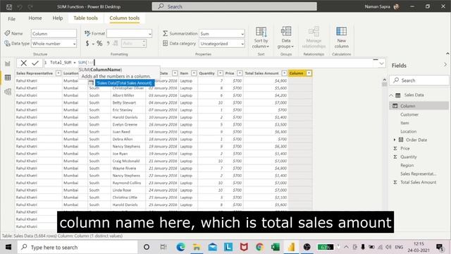Open Mail app from the taskbar
The width and height of the screenshot is (451, 254).
[x=212, y=247]
